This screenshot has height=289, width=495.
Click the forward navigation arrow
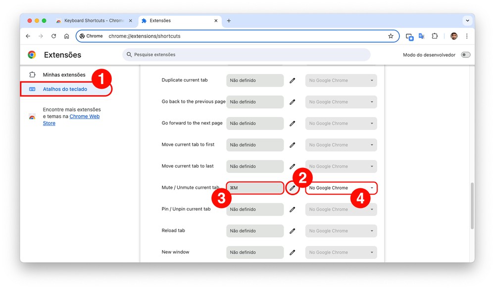click(x=41, y=36)
